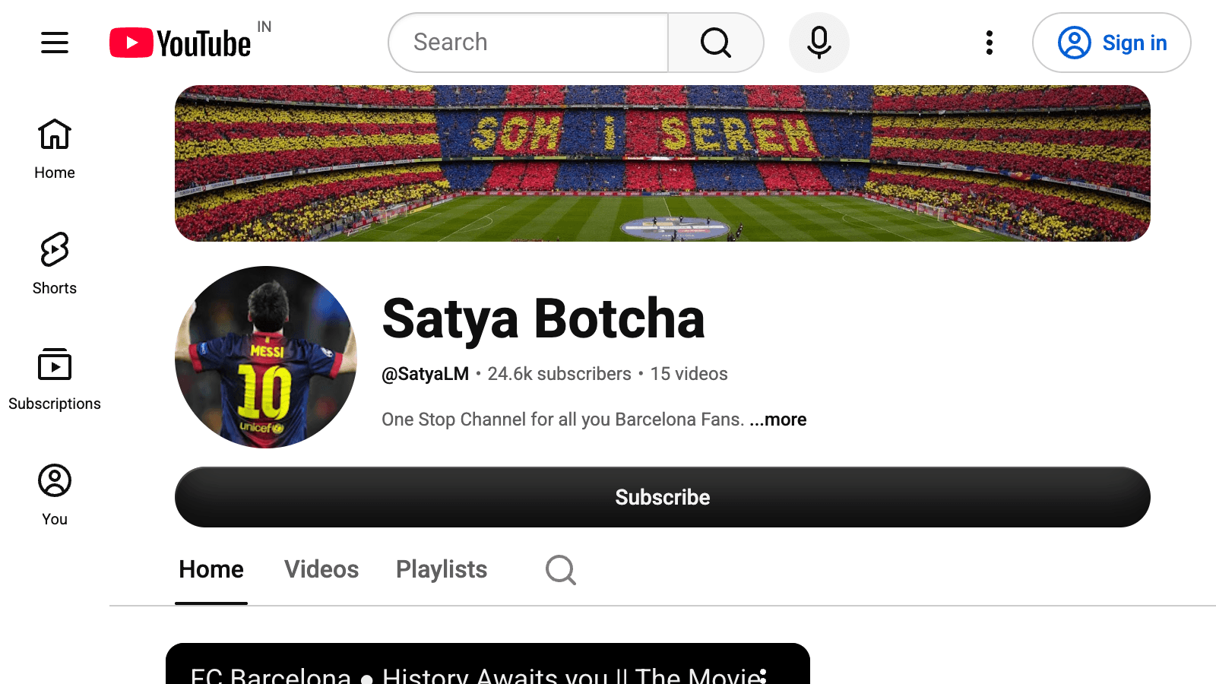Focus the Search input field
Viewport: 1216px width, 684px height.
pyautogui.click(x=528, y=43)
